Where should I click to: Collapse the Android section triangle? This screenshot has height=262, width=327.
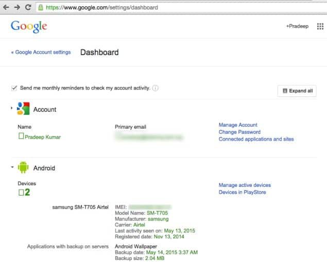pyautogui.click(x=12, y=167)
